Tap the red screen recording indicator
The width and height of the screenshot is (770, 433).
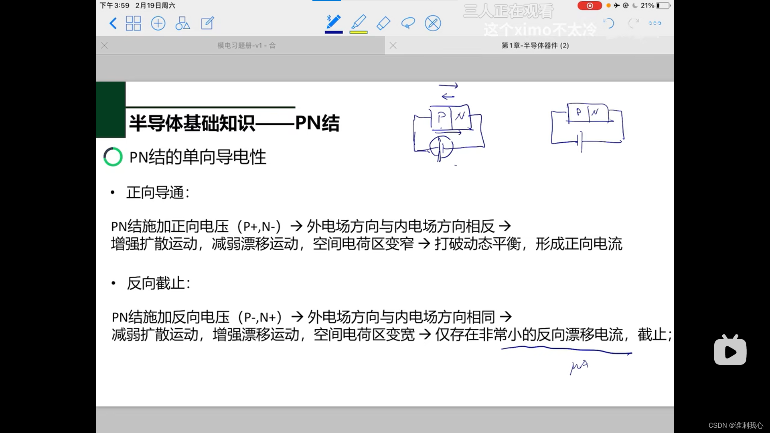tap(590, 6)
